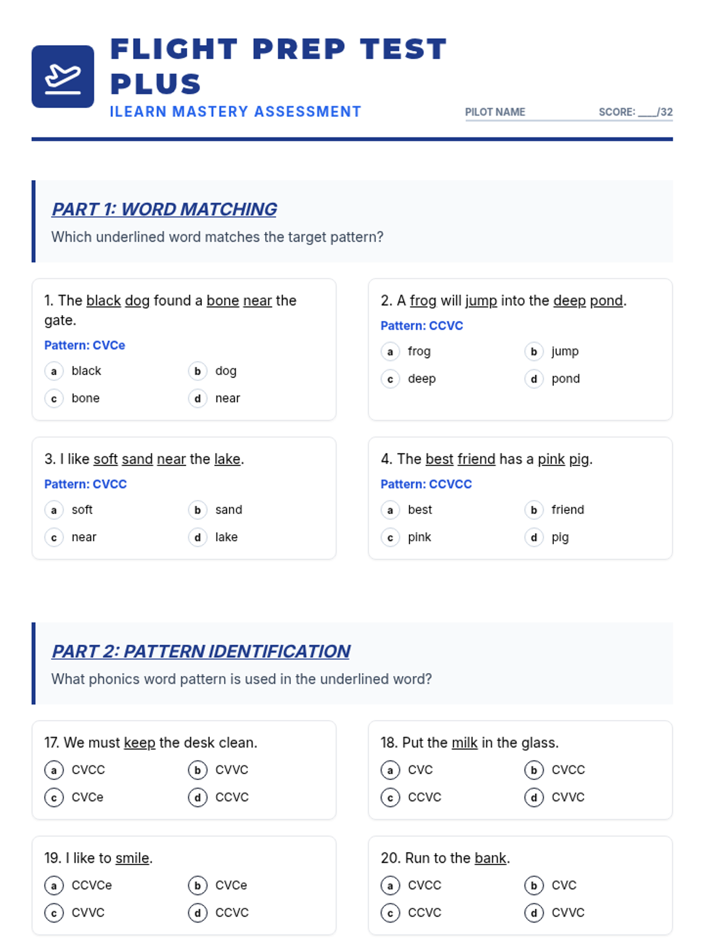The image size is (704, 939).
Task: Choose 'lake' for question 3
Action: pyautogui.click(x=198, y=538)
